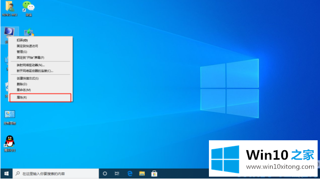The height and width of the screenshot is (179, 320).
Task: Open Task View from the taskbar
Action: tap(117, 173)
